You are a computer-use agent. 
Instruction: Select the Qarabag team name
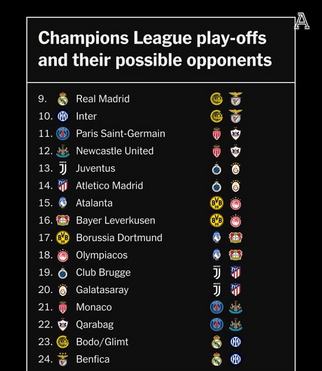(x=94, y=324)
